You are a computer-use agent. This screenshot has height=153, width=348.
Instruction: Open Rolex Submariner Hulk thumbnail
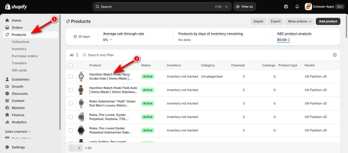click(x=81, y=104)
